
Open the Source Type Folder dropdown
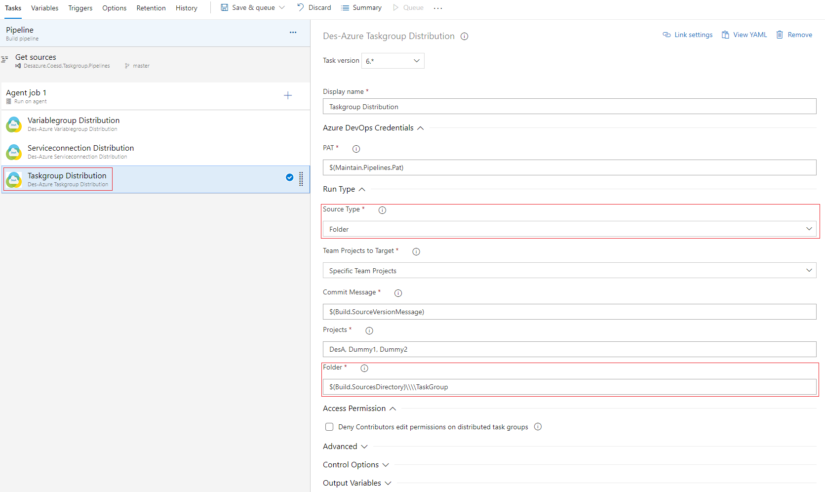tap(569, 229)
